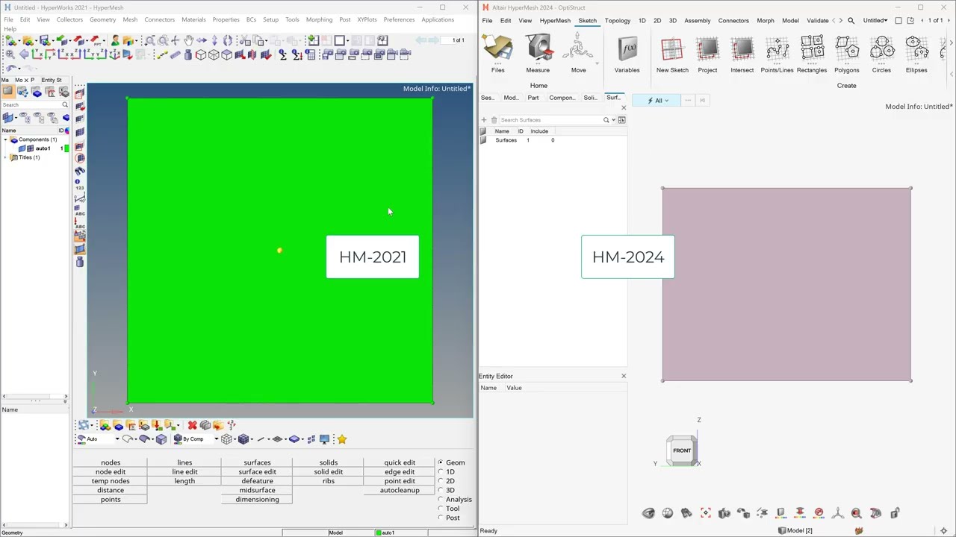Open the Geometry menu in HM-2021
956x537 pixels.
point(102,19)
